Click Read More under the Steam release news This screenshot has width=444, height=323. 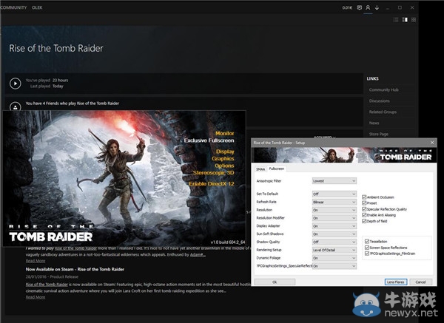pos(36,297)
